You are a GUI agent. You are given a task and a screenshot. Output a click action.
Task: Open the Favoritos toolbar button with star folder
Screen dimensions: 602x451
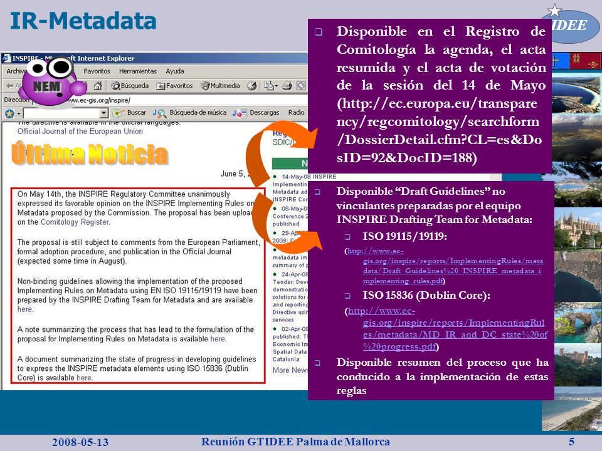174,86
